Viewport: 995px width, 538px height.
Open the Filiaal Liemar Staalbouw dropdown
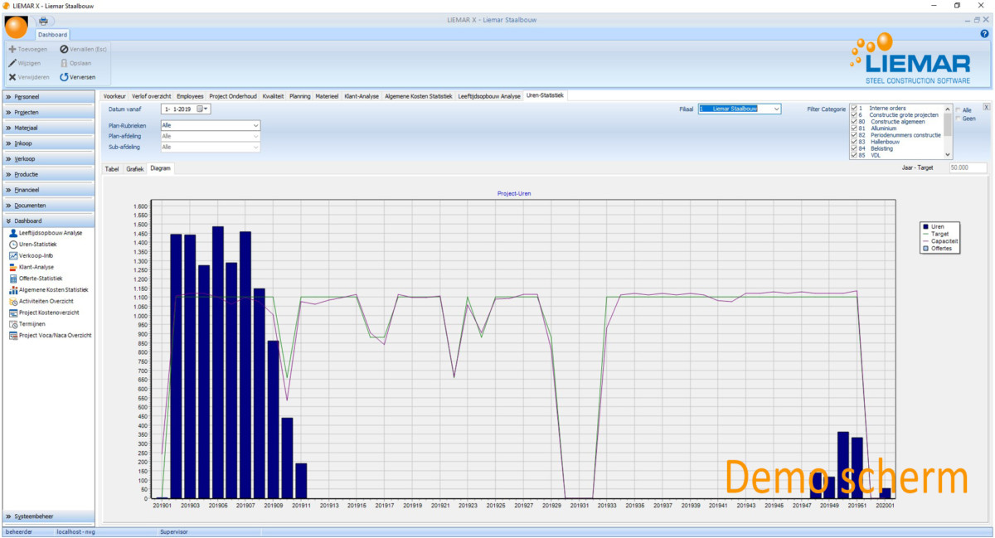point(776,109)
